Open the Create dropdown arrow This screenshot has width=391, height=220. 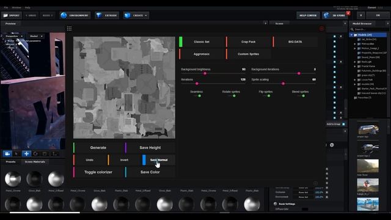point(146,15)
